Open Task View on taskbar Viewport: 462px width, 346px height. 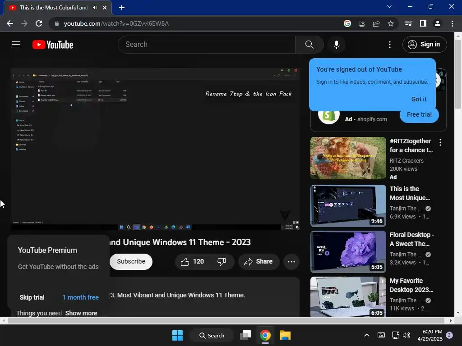[x=245, y=335]
